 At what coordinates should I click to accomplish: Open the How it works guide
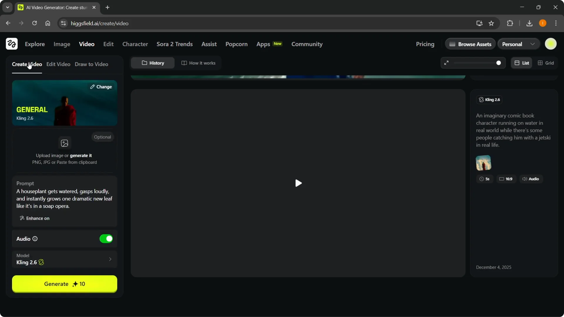198,63
